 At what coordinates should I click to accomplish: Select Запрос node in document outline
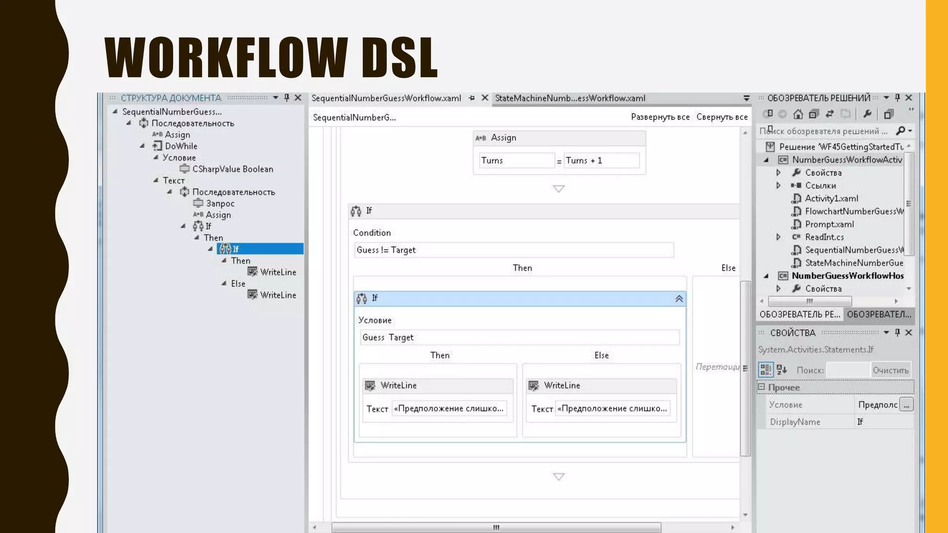[220, 203]
